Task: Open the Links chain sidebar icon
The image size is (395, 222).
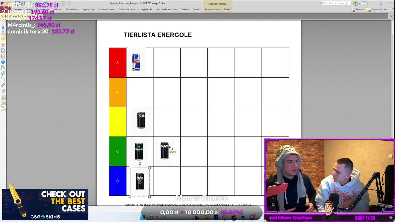Action: pyautogui.click(x=3, y=85)
